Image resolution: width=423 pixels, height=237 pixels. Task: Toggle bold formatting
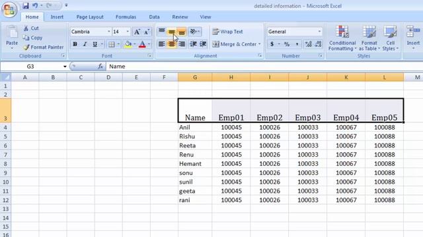tap(75, 44)
